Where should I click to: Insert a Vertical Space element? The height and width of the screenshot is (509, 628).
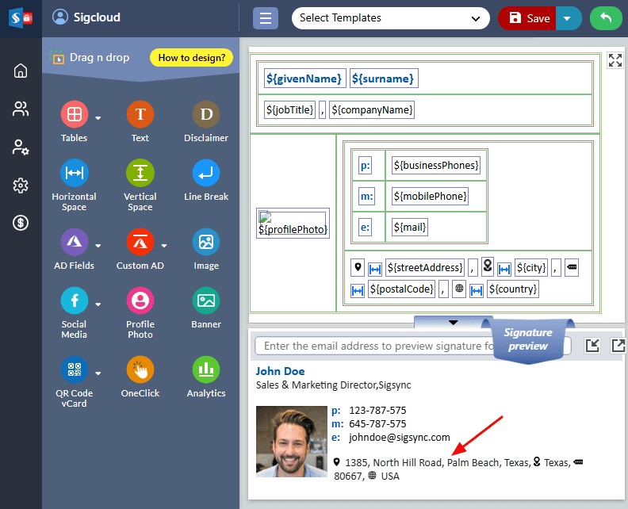140,173
